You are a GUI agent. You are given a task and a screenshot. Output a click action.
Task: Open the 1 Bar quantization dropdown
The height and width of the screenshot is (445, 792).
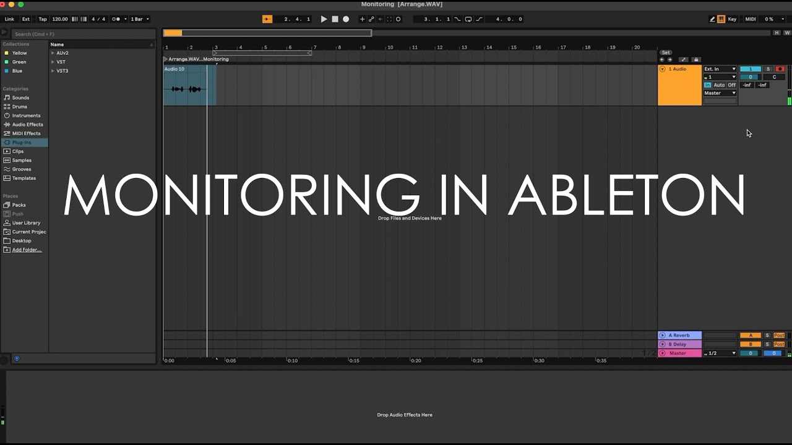click(140, 19)
